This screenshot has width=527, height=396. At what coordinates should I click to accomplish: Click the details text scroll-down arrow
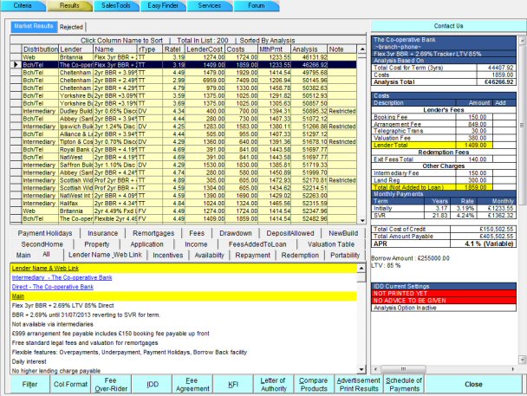point(361,369)
